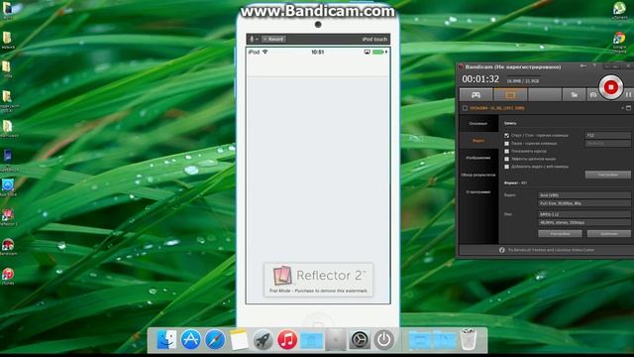Open the Bandicam desktop shortcut

click(8, 246)
